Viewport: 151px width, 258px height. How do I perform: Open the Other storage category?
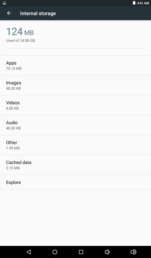(x=75, y=145)
